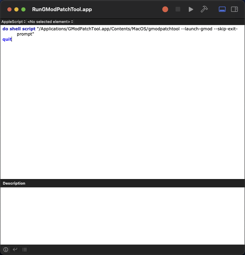Image resolution: width=245 pixels, height=255 pixels.
Task: Open the AppleScript language dropdown
Action: pyautogui.click(x=14, y=22)
